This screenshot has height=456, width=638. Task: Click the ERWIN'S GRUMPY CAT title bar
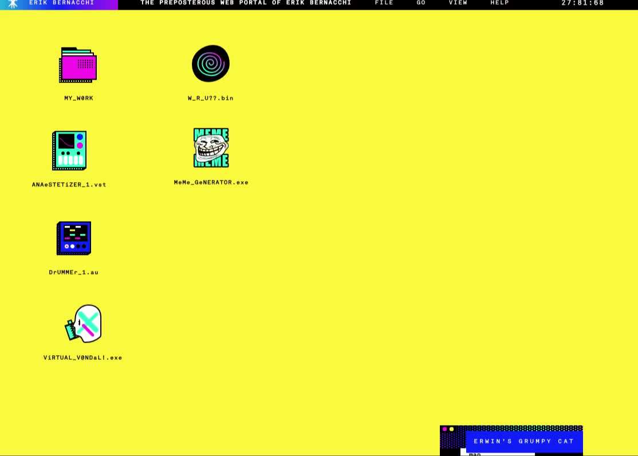[x=525, y=441]
